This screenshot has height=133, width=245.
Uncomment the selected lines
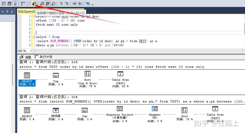(x=67, y=3)
